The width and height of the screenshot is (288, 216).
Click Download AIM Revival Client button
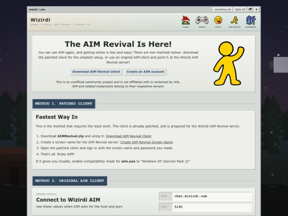(96, 71)
